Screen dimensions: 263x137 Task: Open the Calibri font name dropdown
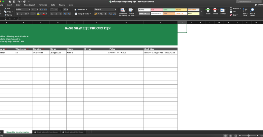coord(29,10)
